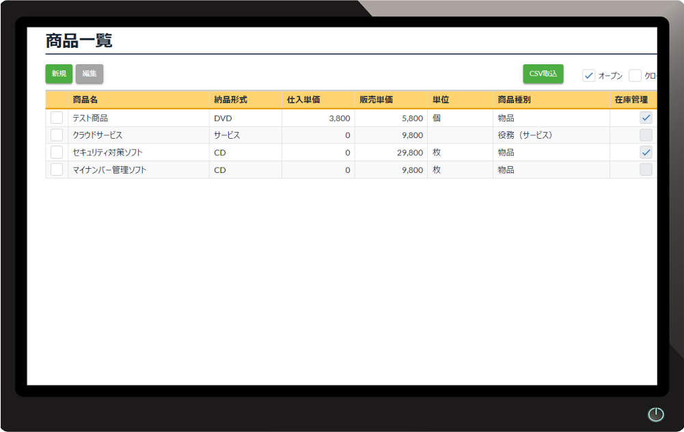Uncheck the オープン filter checkbox
The image size is (684, 432).
588,75
